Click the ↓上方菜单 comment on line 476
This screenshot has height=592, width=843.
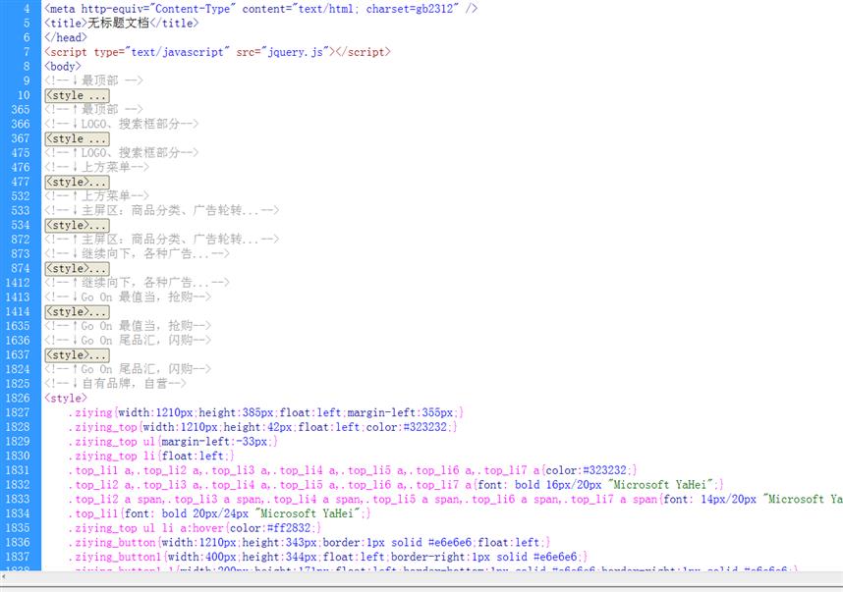tap(96, 167)
